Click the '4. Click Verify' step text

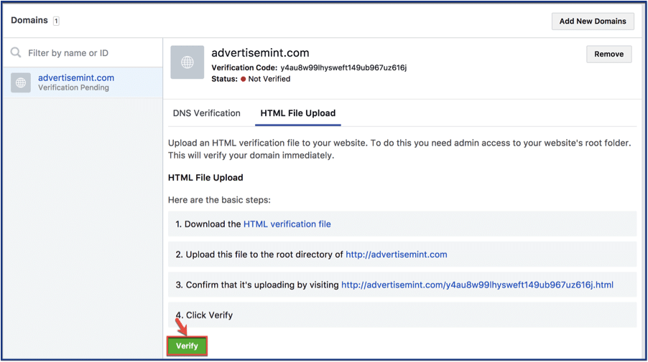204,315
